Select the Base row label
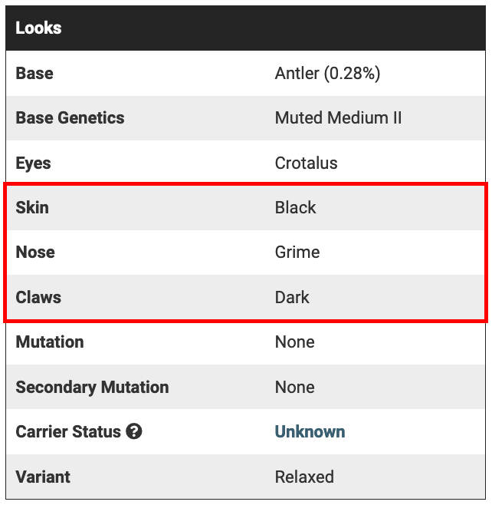The width and height of the screenshot is (492, 505). tap(34, 74)
